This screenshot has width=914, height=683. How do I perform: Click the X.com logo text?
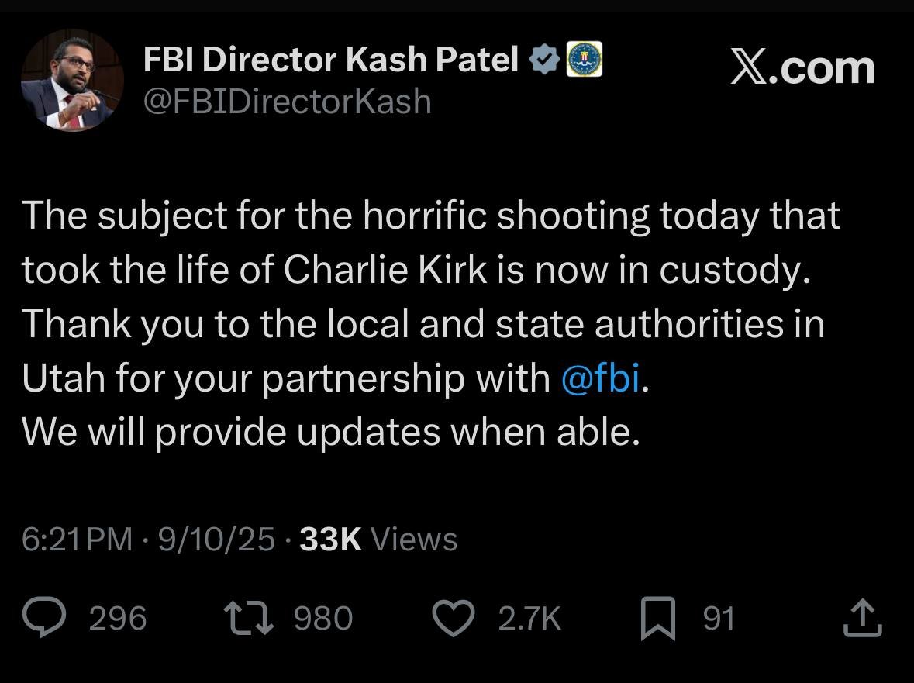coord(802,68)
